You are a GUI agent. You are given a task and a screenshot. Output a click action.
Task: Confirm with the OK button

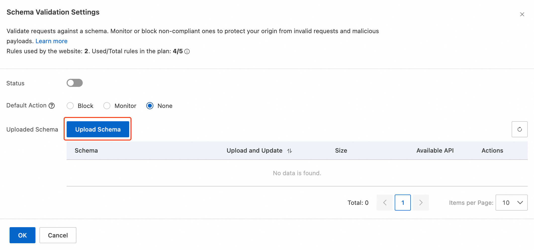tap(22, 235)
